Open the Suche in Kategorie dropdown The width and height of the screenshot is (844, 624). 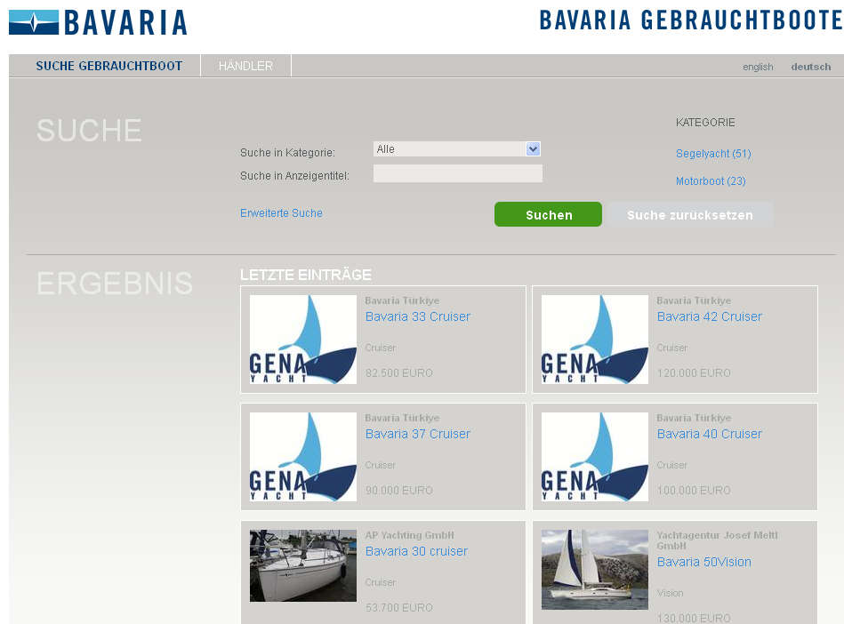457,149
